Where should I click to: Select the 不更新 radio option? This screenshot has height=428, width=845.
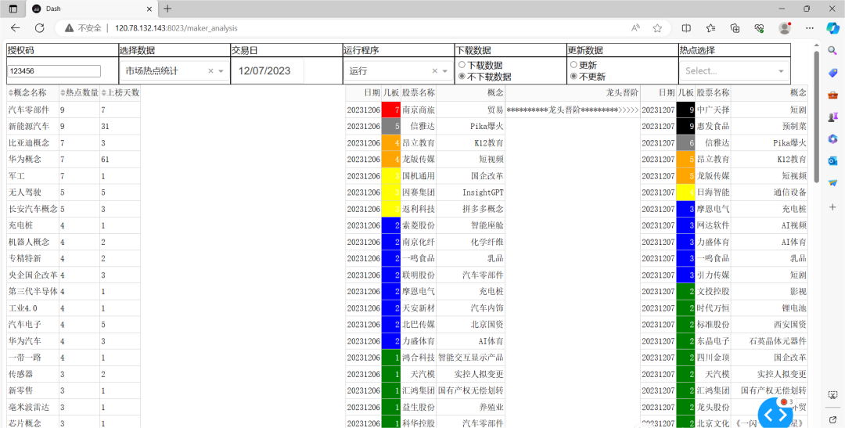pos(574,77)
